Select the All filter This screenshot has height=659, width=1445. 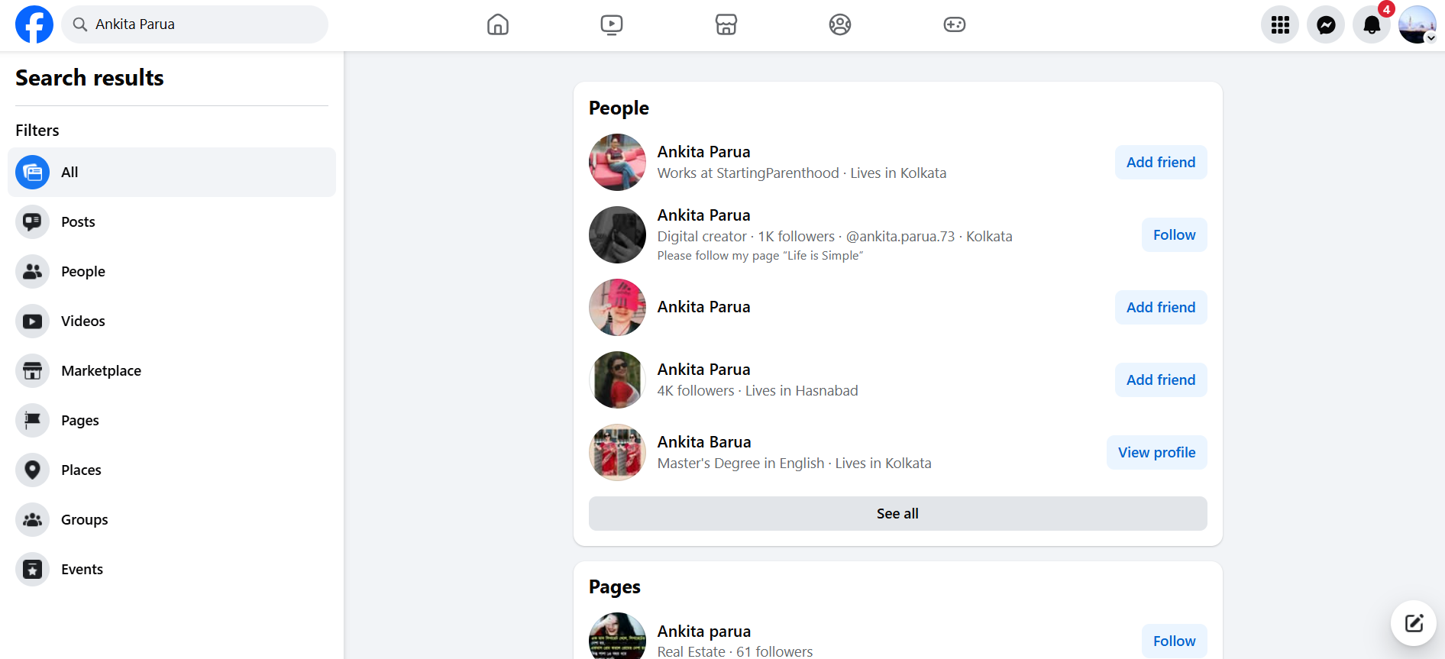tap(172, 173)
